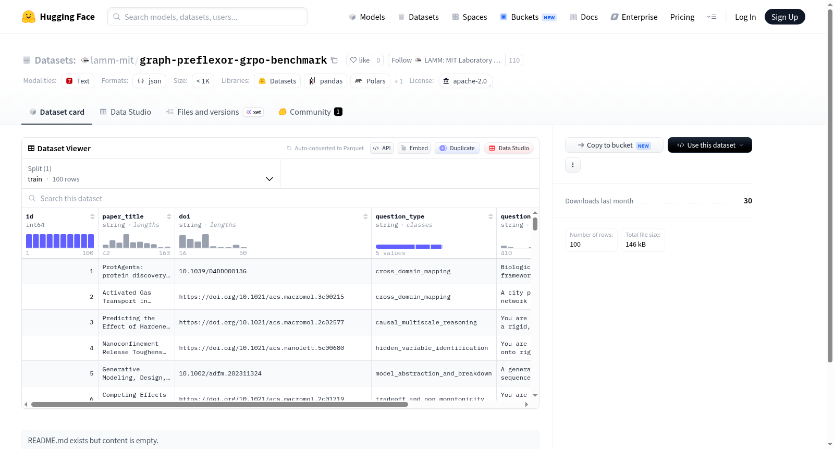Click the Polars library tag
Screen dimensions: 834x449
(x=370, y=81)
